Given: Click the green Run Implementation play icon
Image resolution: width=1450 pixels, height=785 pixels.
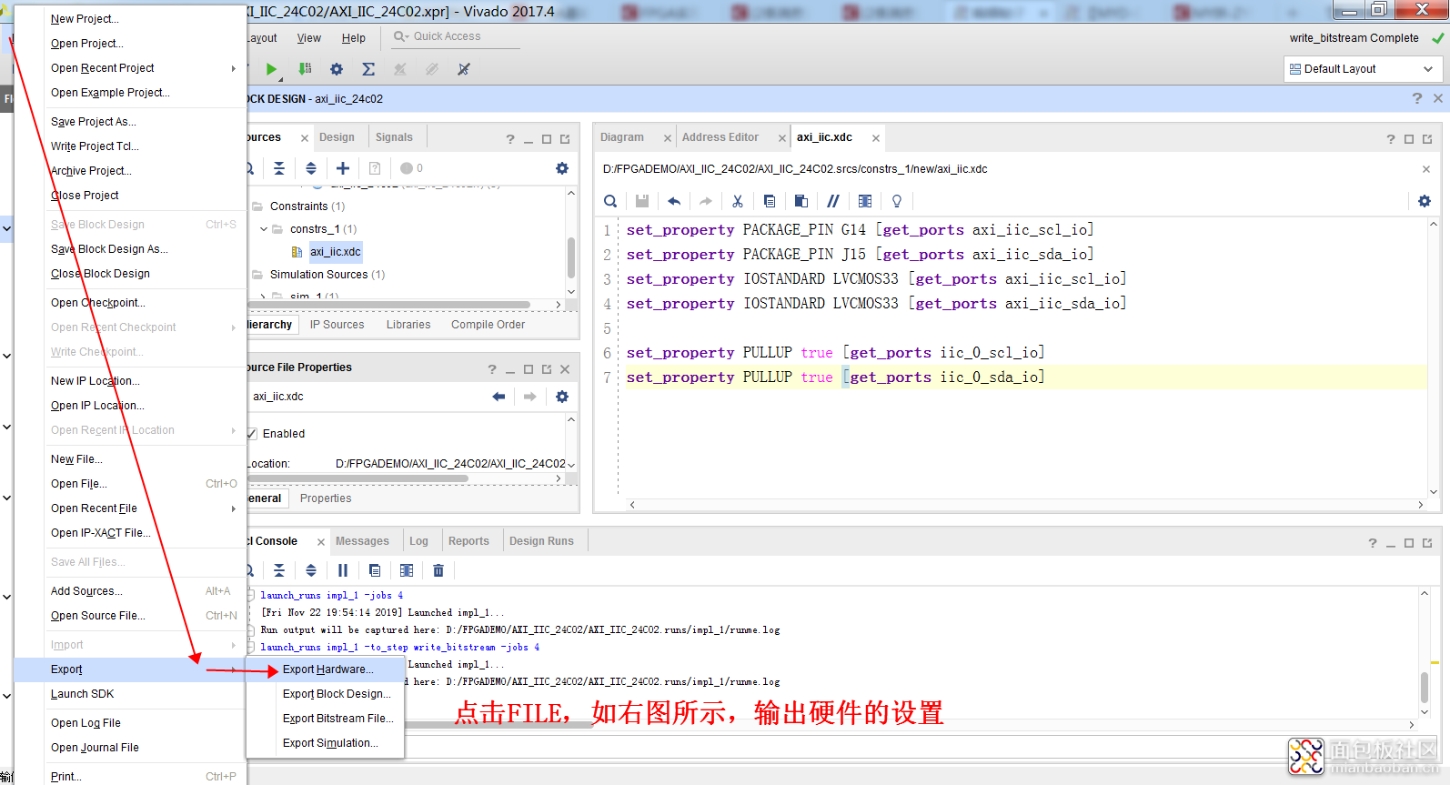Looking at the screenshot, I should [271, 69].
